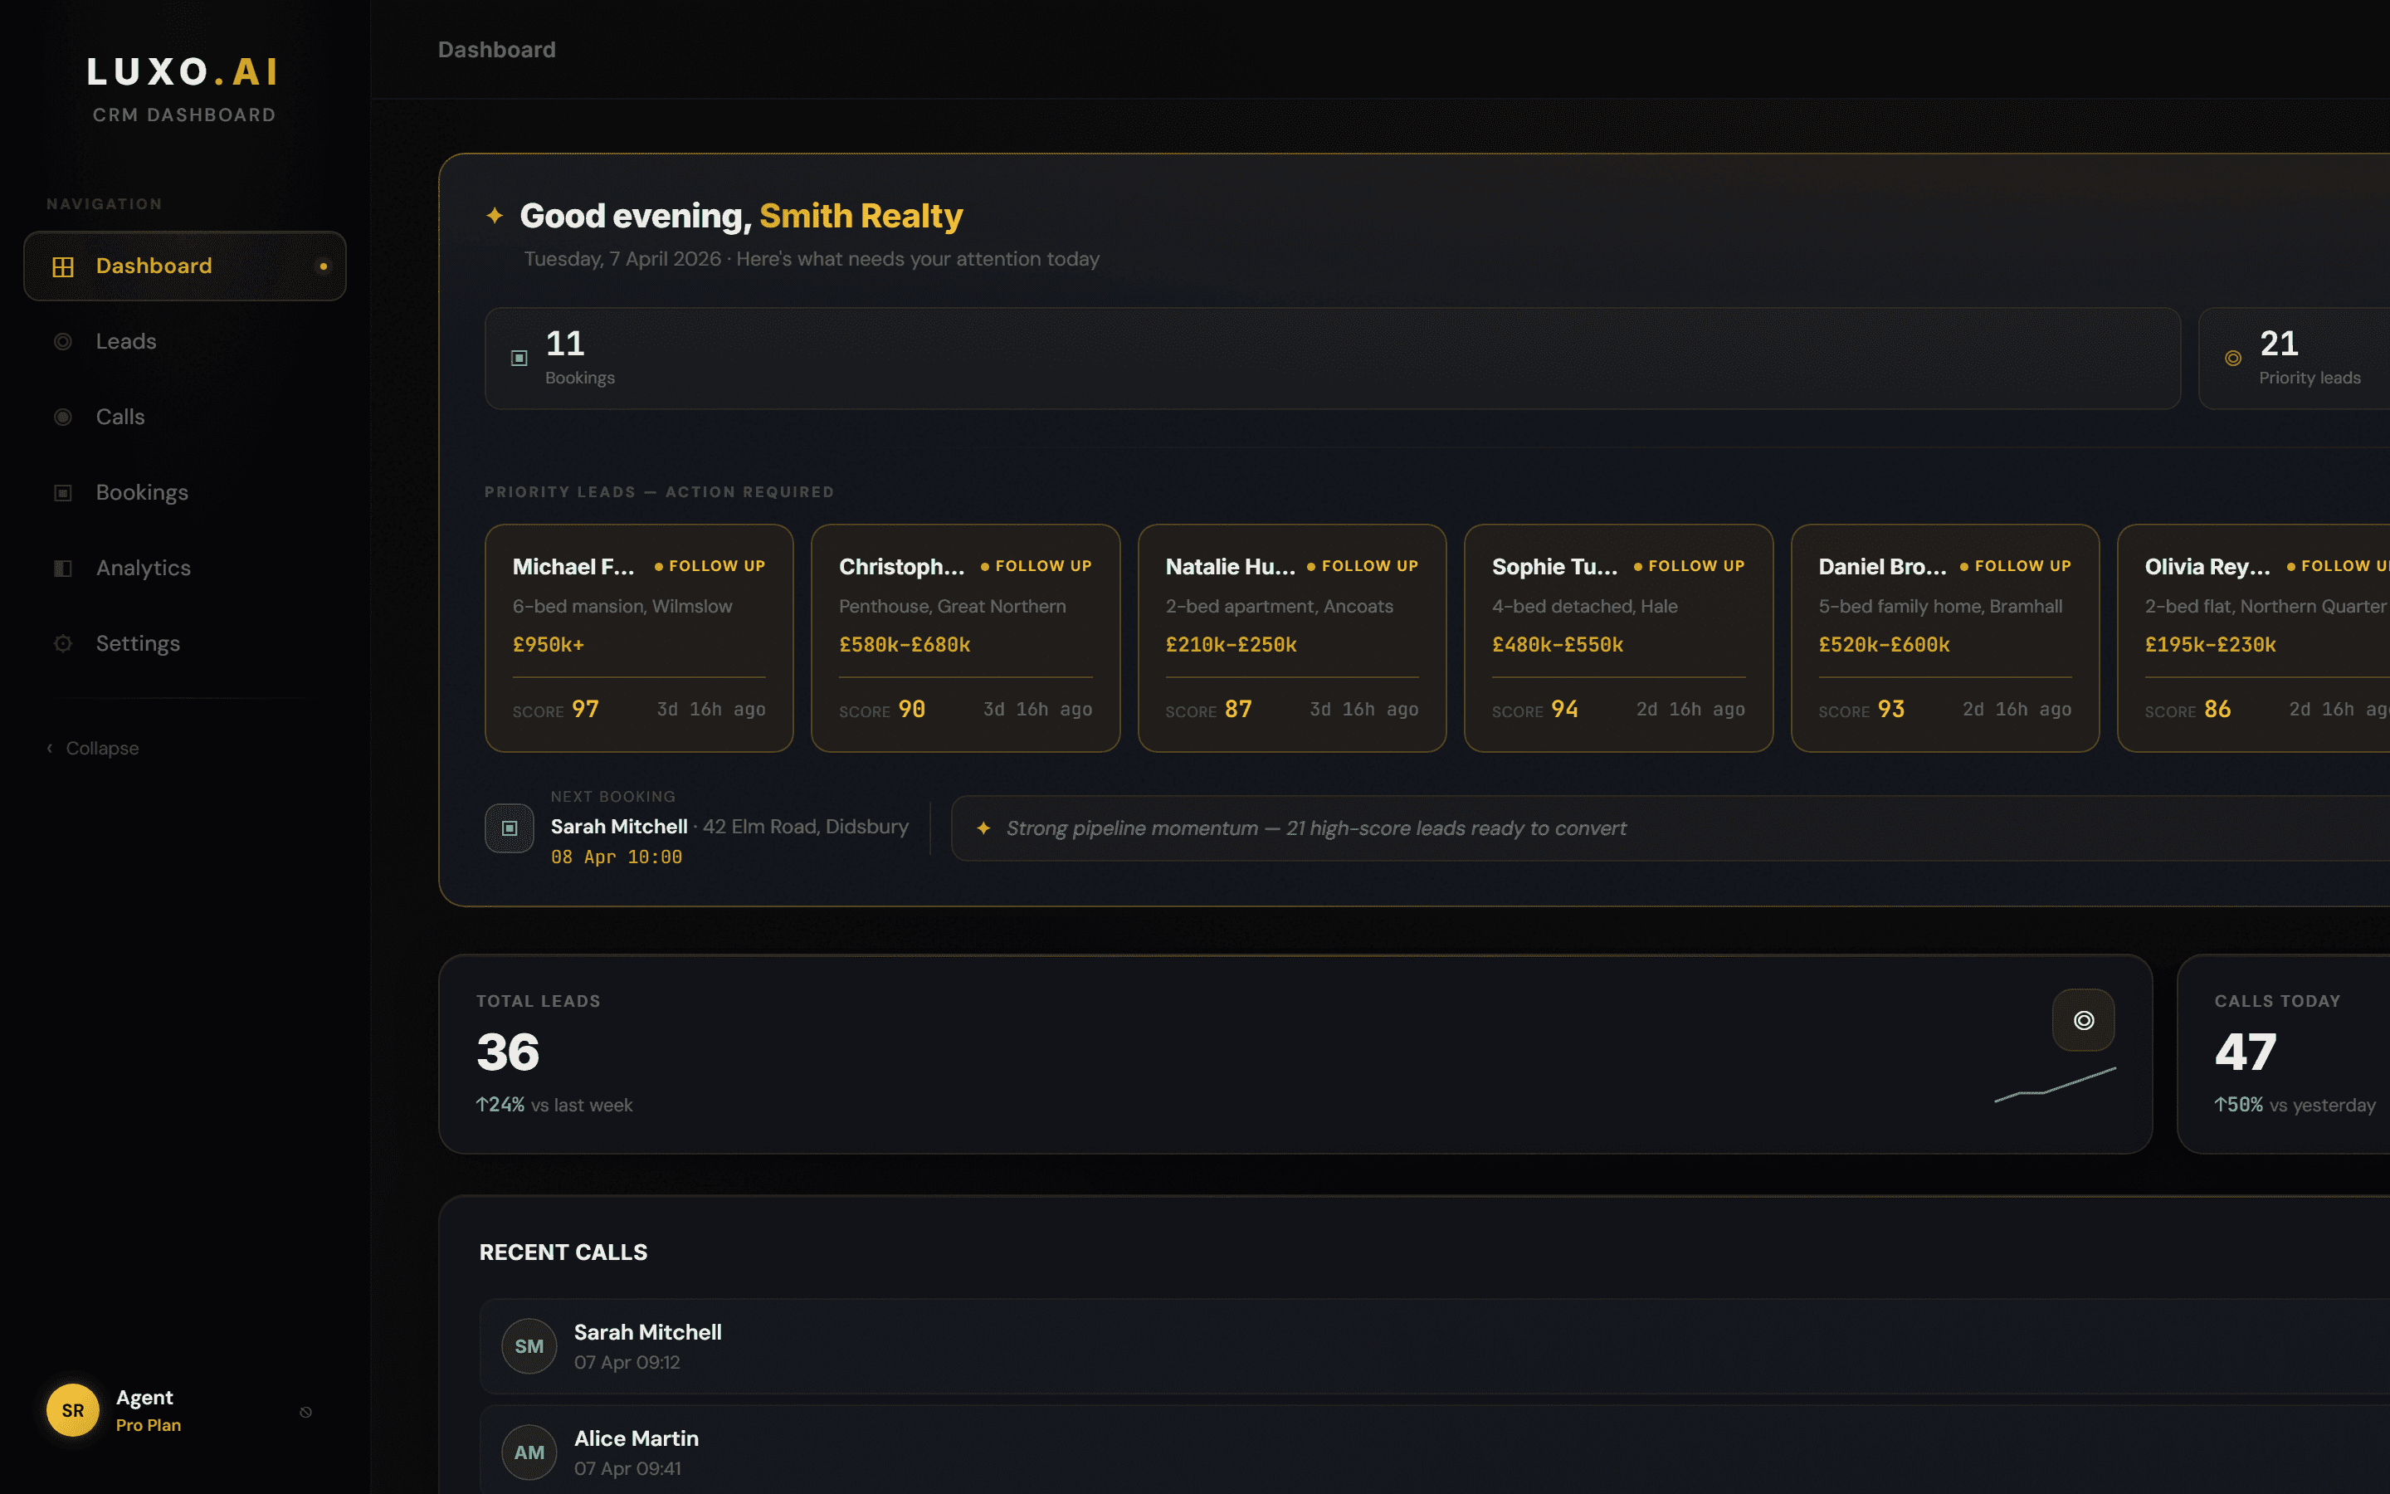The height and width of the screenshot is (1494, 2390).
Task: Click the logout icon beside Agent profile
Action: tap(306, 1412)
